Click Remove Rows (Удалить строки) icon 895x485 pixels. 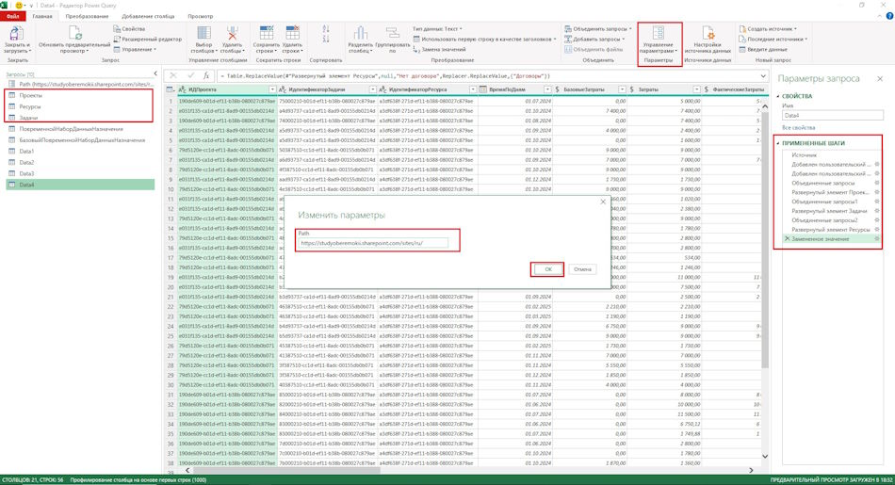pyautogui.click(x=292, y=33)
